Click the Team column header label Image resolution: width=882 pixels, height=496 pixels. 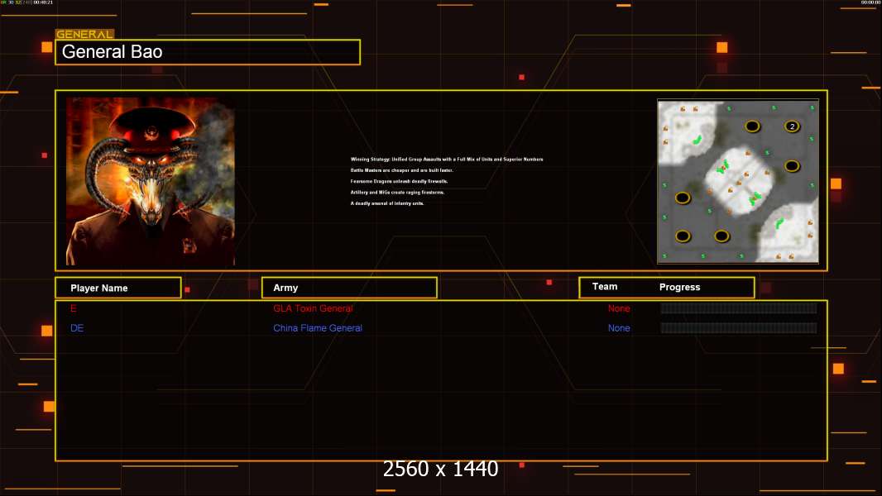(x=605, y=287)
